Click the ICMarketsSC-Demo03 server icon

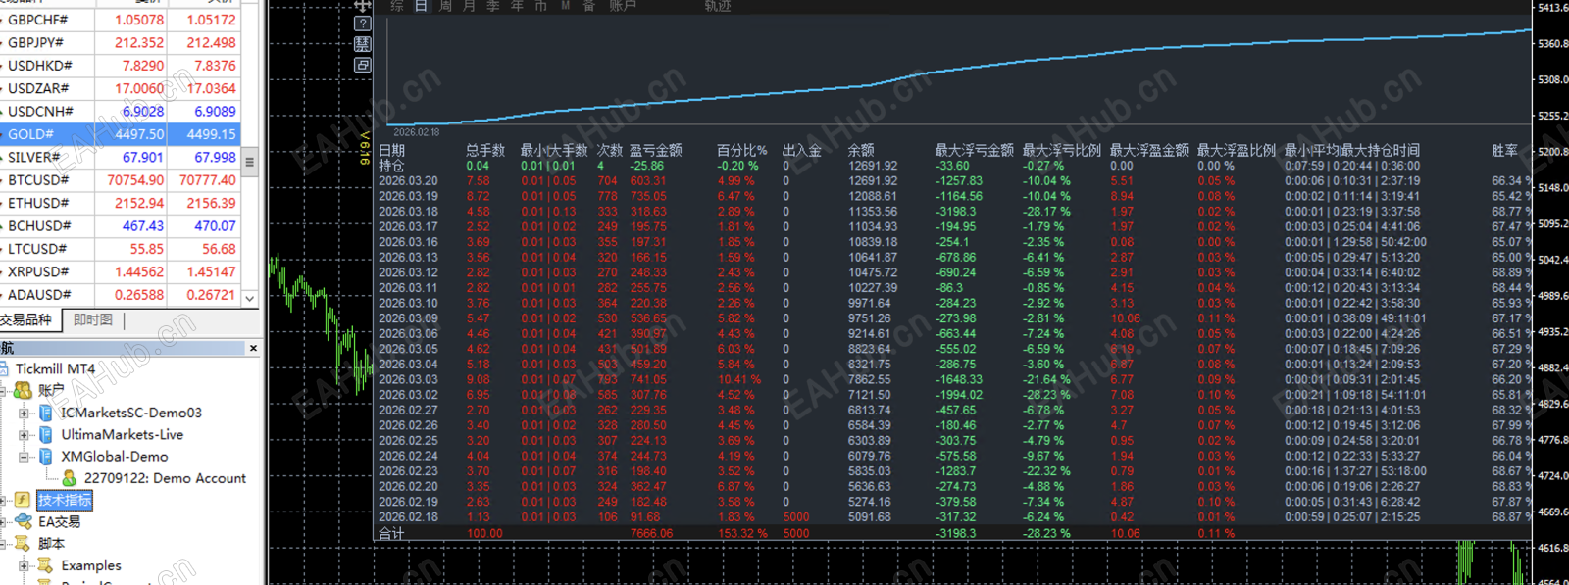pos(46,413)
